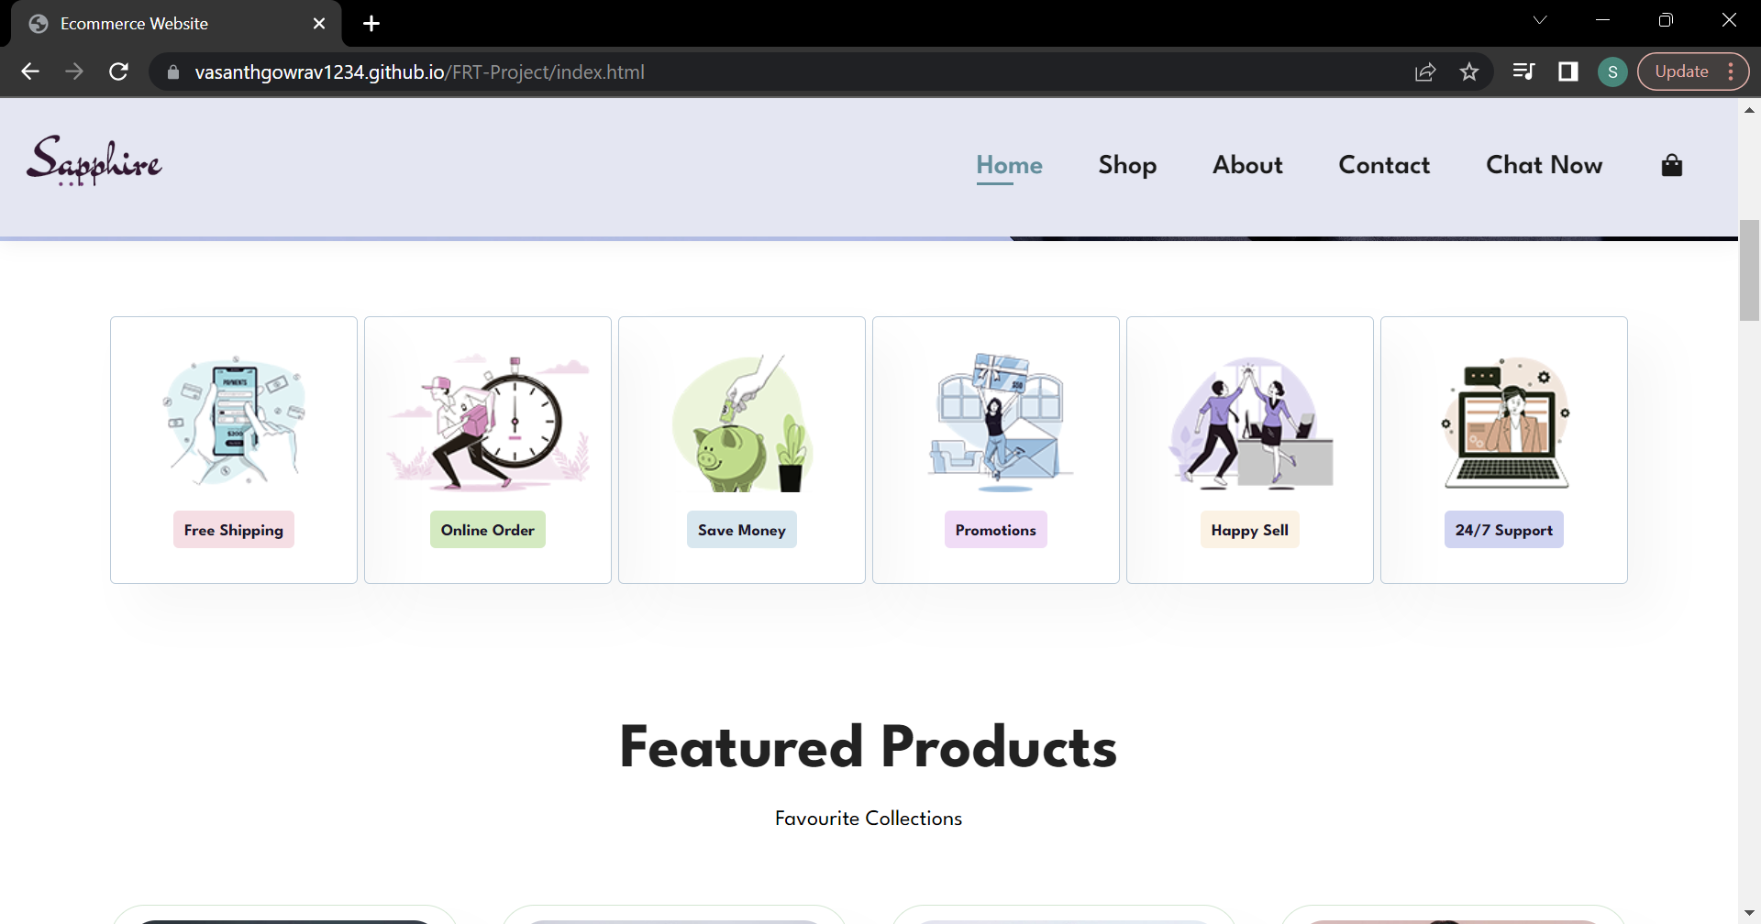Click the profile avatar in the toolbar
The width and height of the screenshot is (1761, 924).
pyautogui.click(x=1612, y=71)
